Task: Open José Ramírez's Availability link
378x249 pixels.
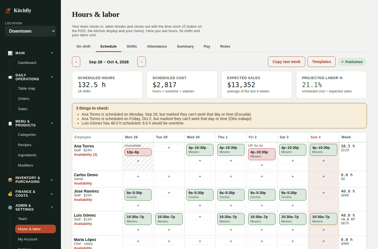Action: pos(83,200)
